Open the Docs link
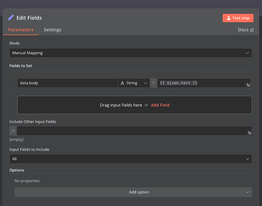 coord(243,30)
